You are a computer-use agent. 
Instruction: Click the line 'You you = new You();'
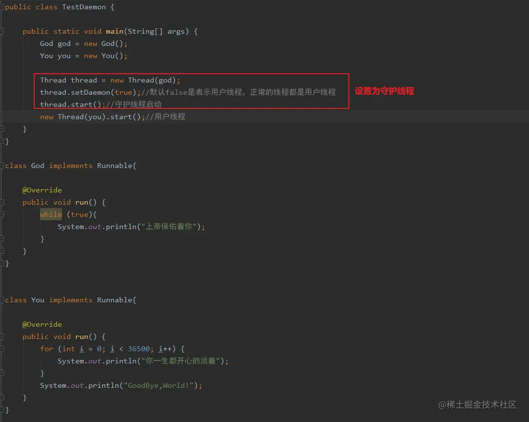(83, 56)
